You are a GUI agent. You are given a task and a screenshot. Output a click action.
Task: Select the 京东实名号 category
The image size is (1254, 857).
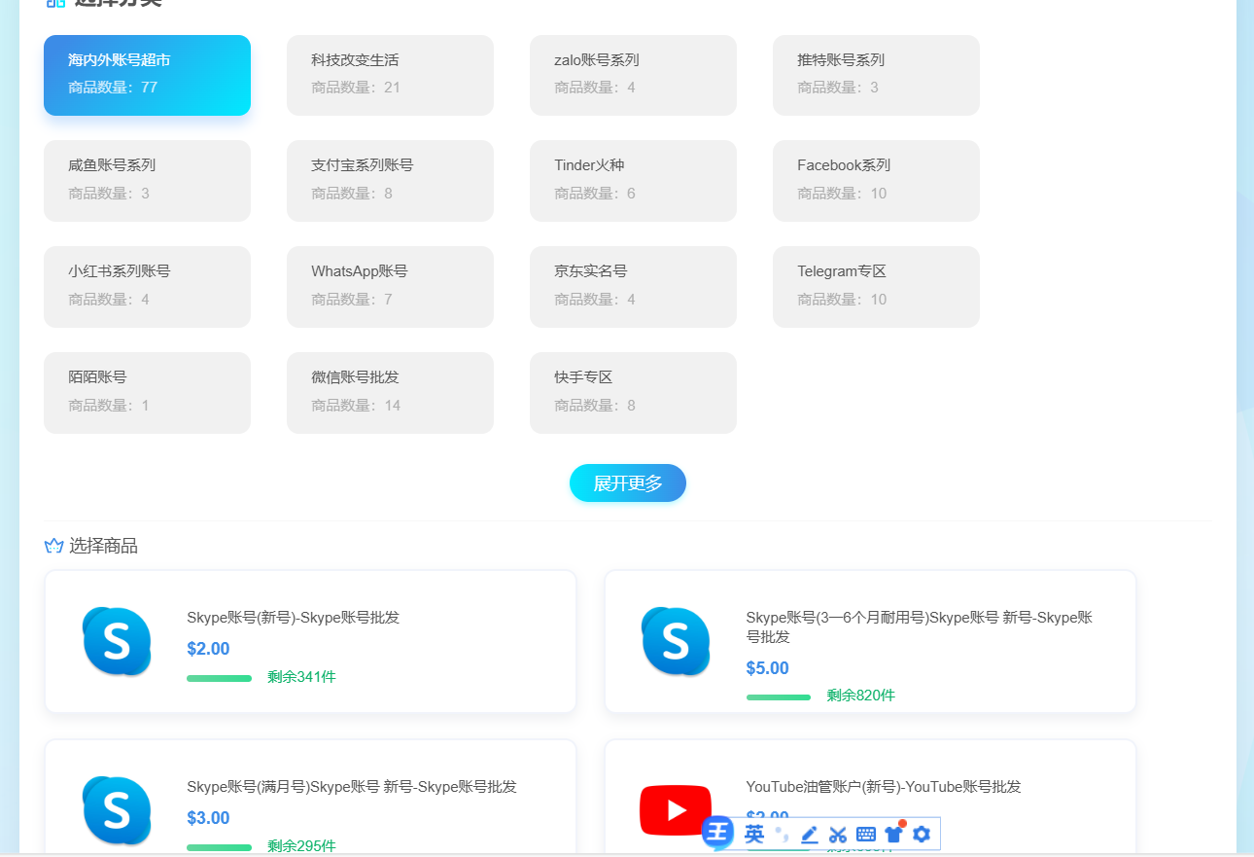[633, 287]
